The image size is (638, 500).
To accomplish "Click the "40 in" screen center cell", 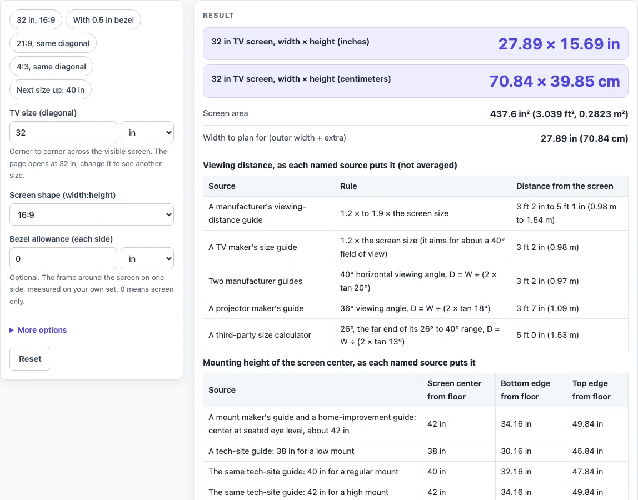I will (x=458, y=472).
